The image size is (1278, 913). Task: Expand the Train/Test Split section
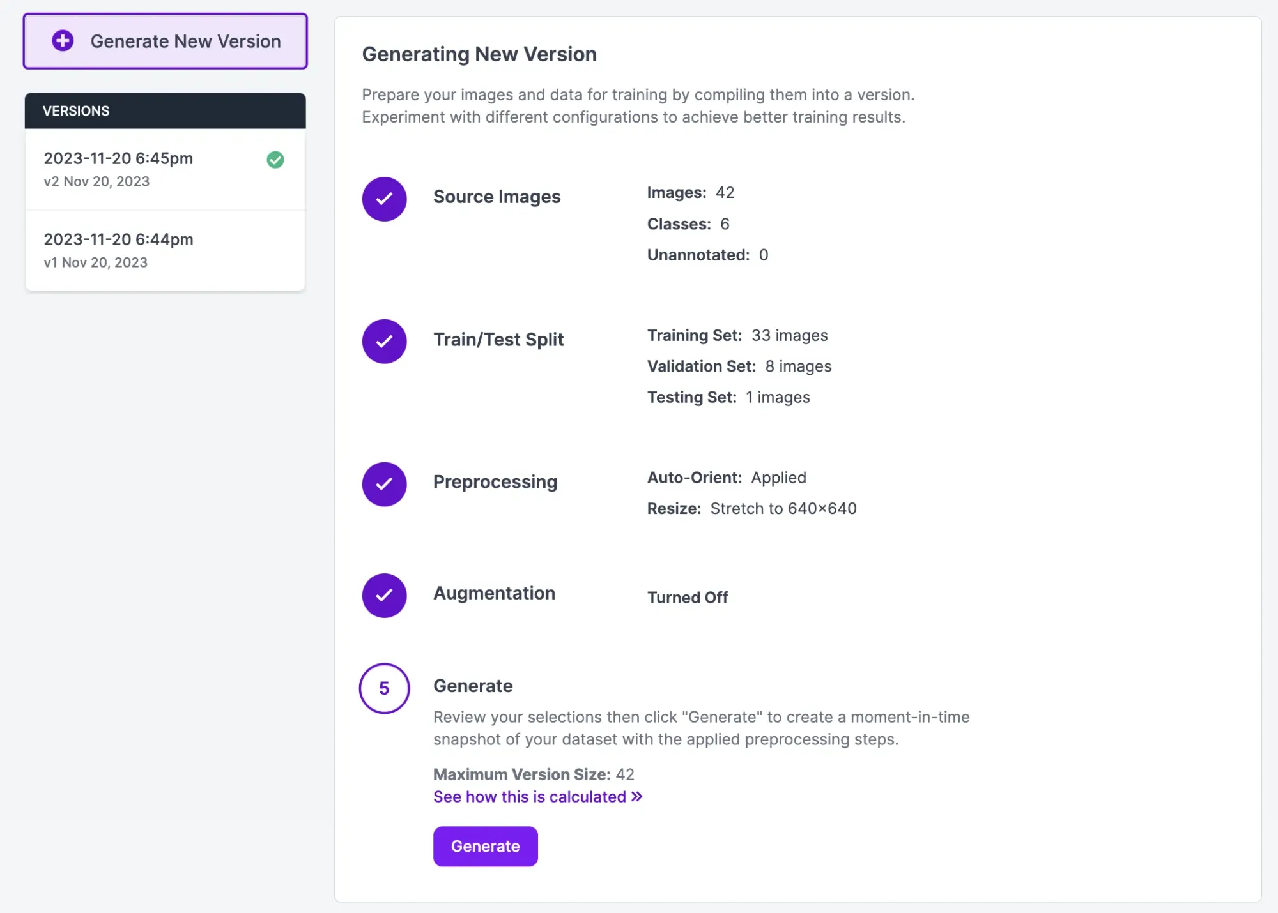tap(498, 340)
